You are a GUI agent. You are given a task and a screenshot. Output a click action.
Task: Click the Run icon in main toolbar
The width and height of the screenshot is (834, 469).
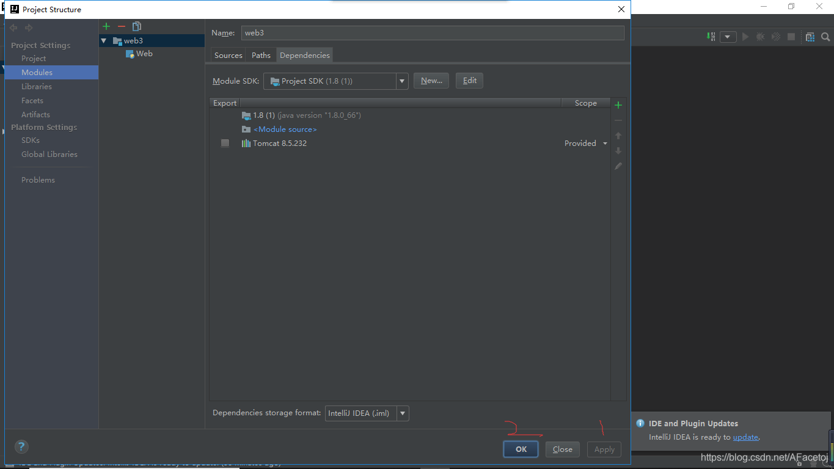click(x=745, y=37)
